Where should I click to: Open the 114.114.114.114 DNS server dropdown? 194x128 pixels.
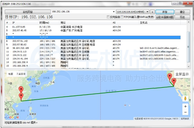coord(133,12)
